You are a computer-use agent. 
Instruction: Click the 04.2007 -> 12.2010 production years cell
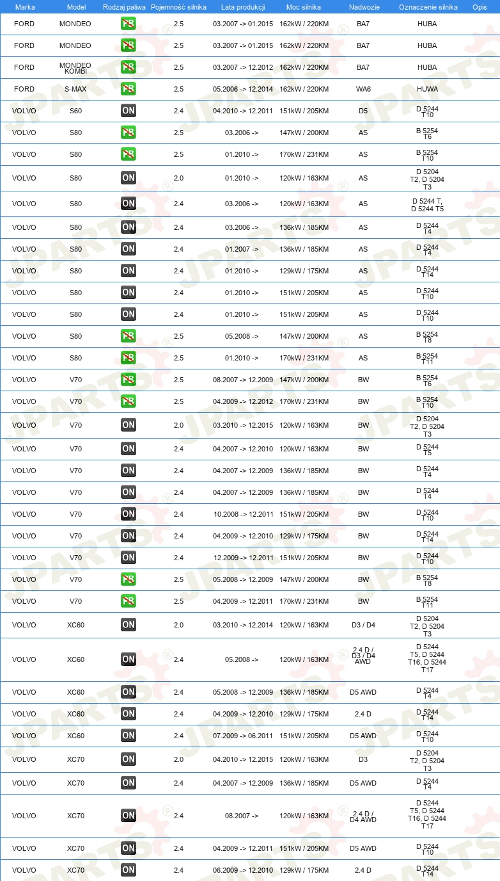tap(243, 449)
